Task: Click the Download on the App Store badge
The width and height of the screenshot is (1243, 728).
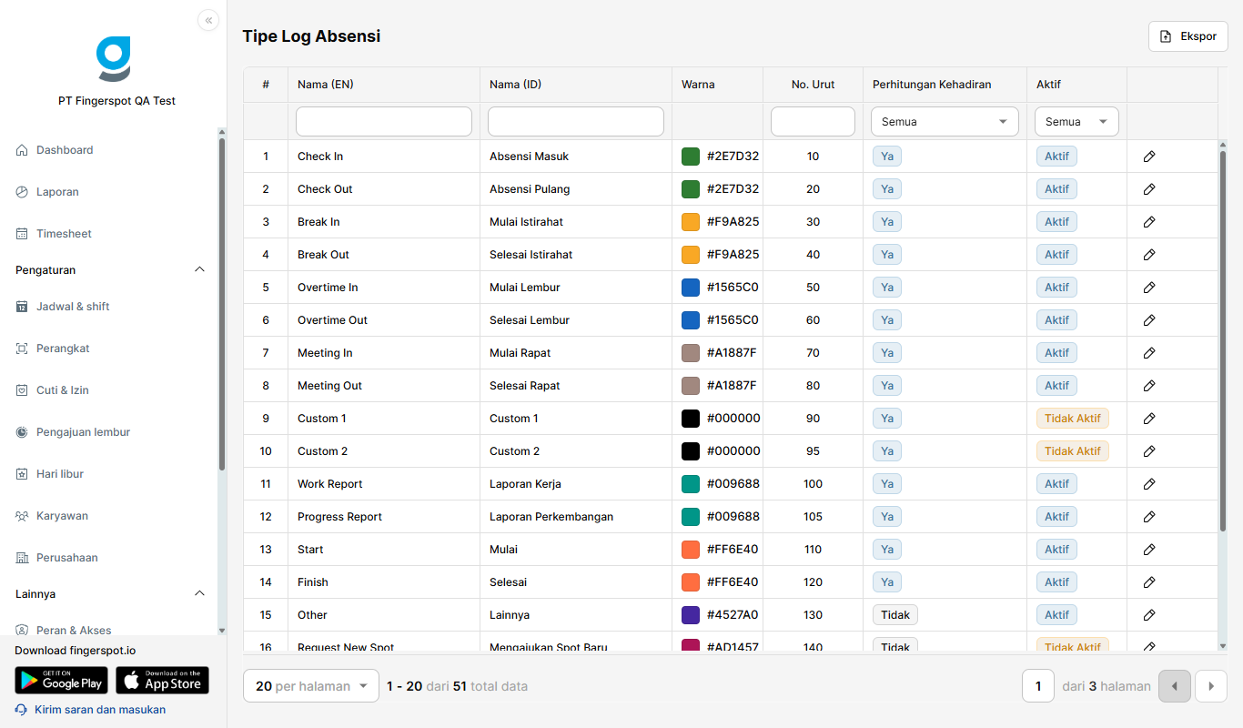Action: (162, 681)
